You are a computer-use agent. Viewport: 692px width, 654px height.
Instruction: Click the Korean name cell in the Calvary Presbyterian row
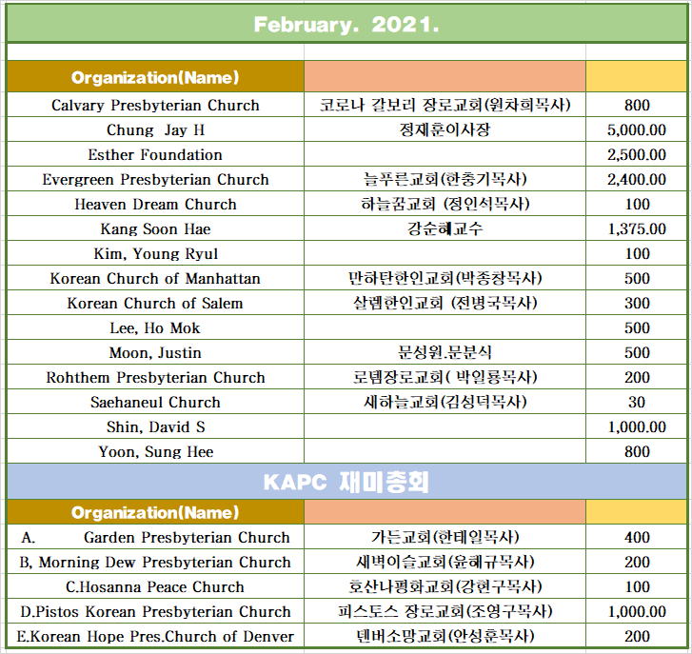(x=445, y=105)
